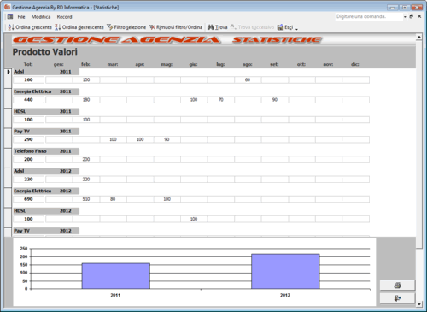The height and width of the screenshot is (312, 427).
Task: Click the 'dic:' column header
Action: click(355, 64)
